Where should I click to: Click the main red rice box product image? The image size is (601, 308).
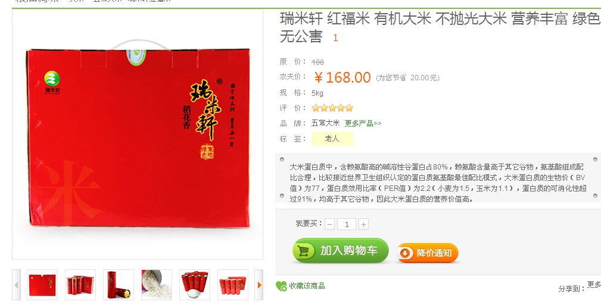(138, 134)
